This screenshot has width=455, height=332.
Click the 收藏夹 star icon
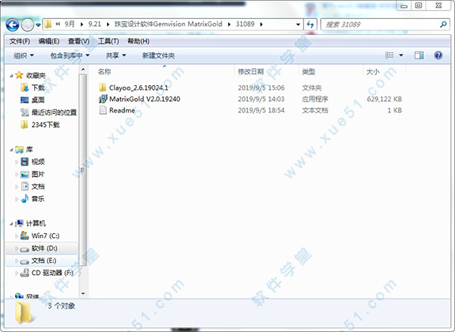click(19, 75)
